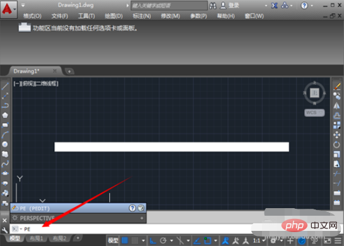The image size is (344, 246).
Task: Select the Construction Line tool
Action: tap(5, 96)
